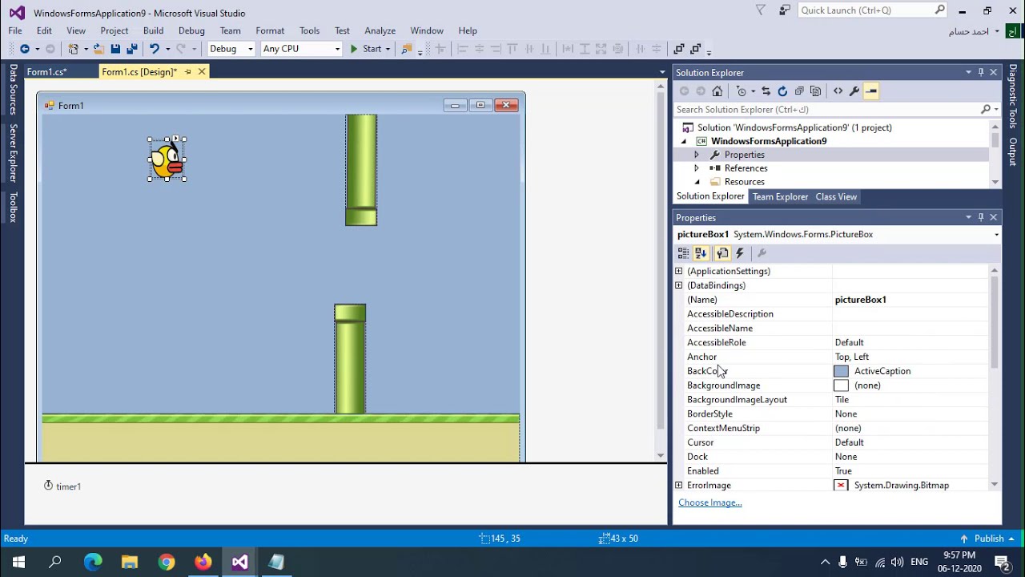Toggle Show All Files in Solution Explorer

point(815,91)
